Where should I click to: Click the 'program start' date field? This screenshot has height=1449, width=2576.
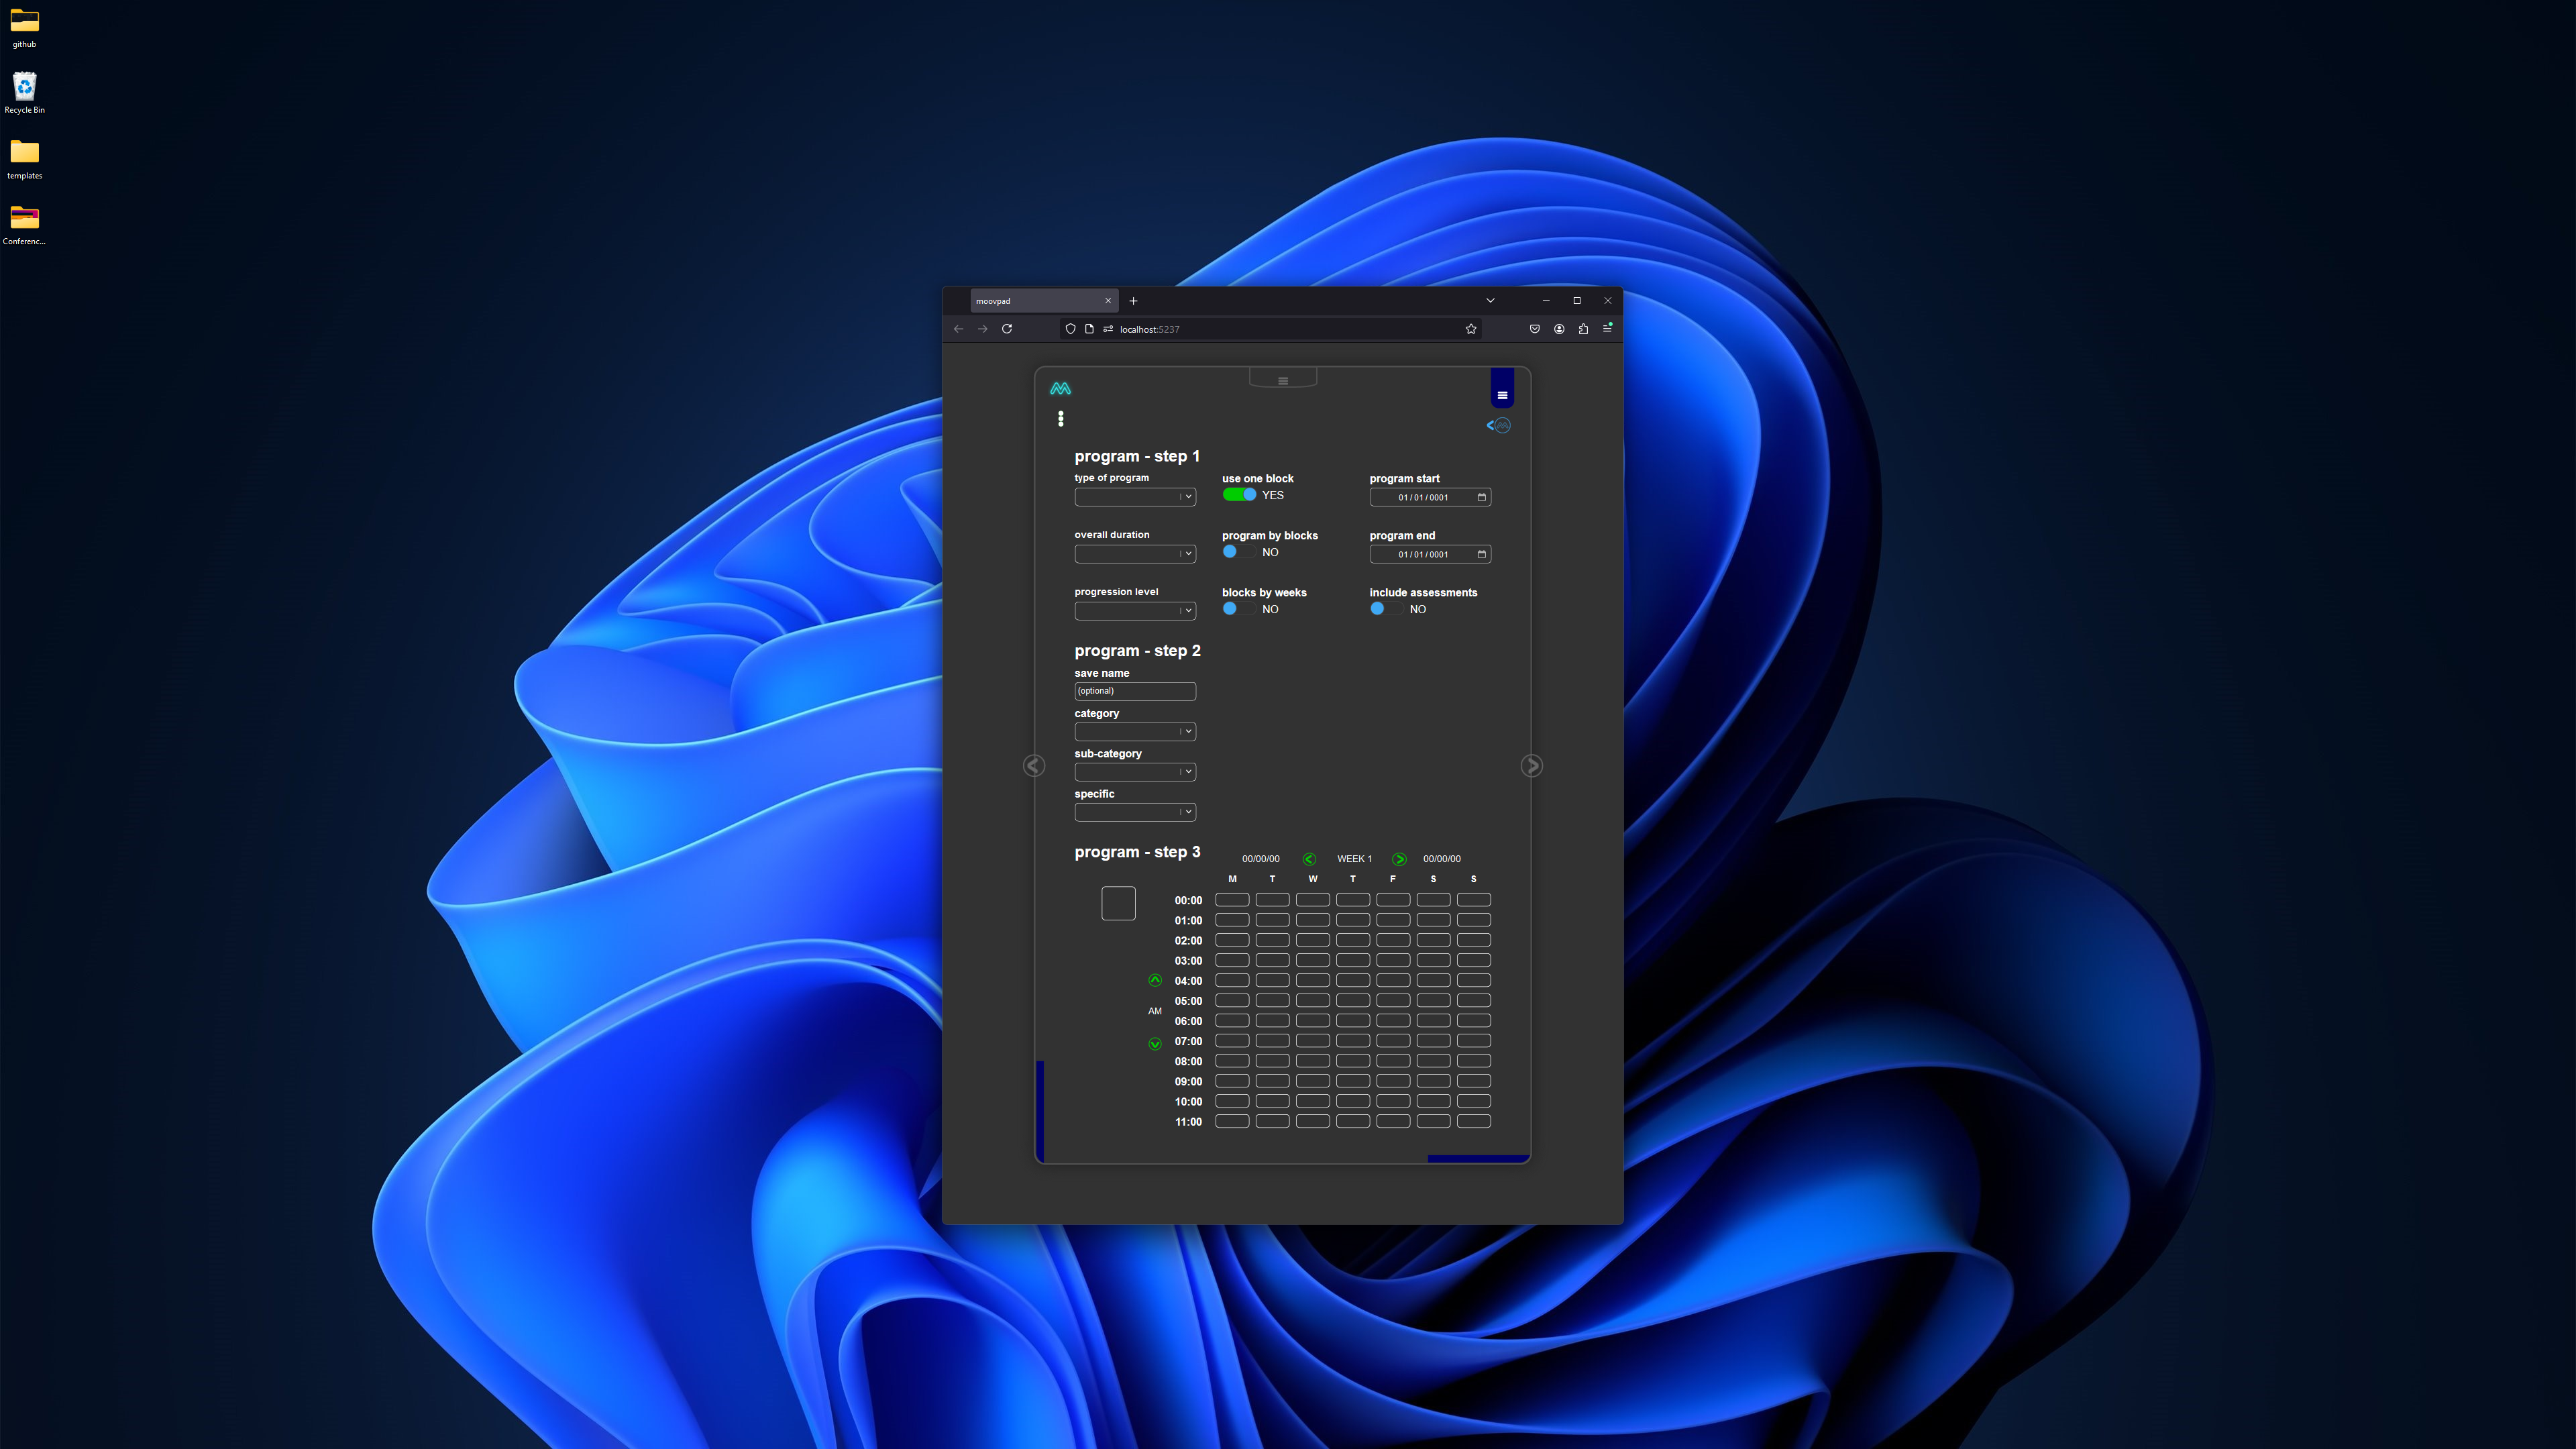click(1430, 495)
